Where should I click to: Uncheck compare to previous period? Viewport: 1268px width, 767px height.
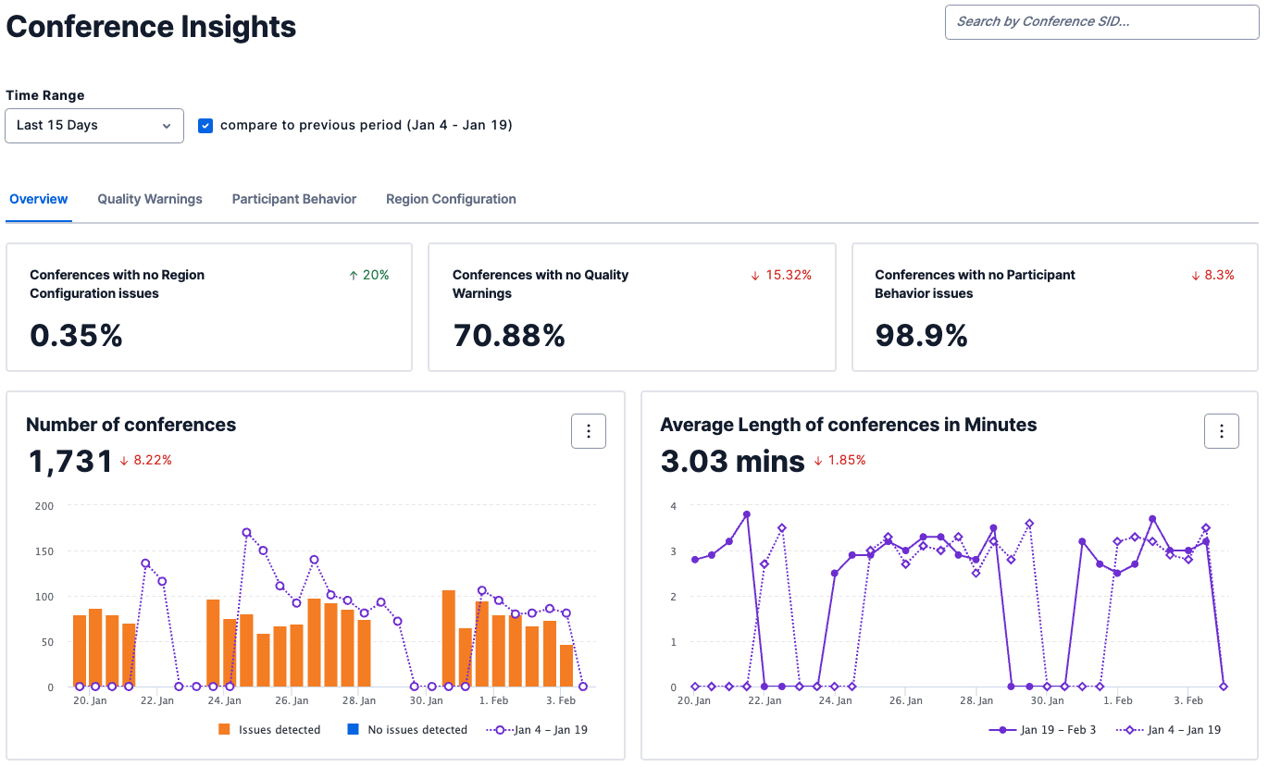[205, 125]
